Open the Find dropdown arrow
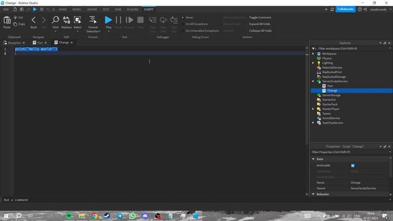Image resolution: width=393 pixels, height=221 pixels. [x=55, y=31]
